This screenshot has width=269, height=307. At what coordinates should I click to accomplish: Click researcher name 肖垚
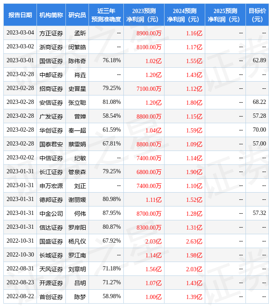point(80,75)
